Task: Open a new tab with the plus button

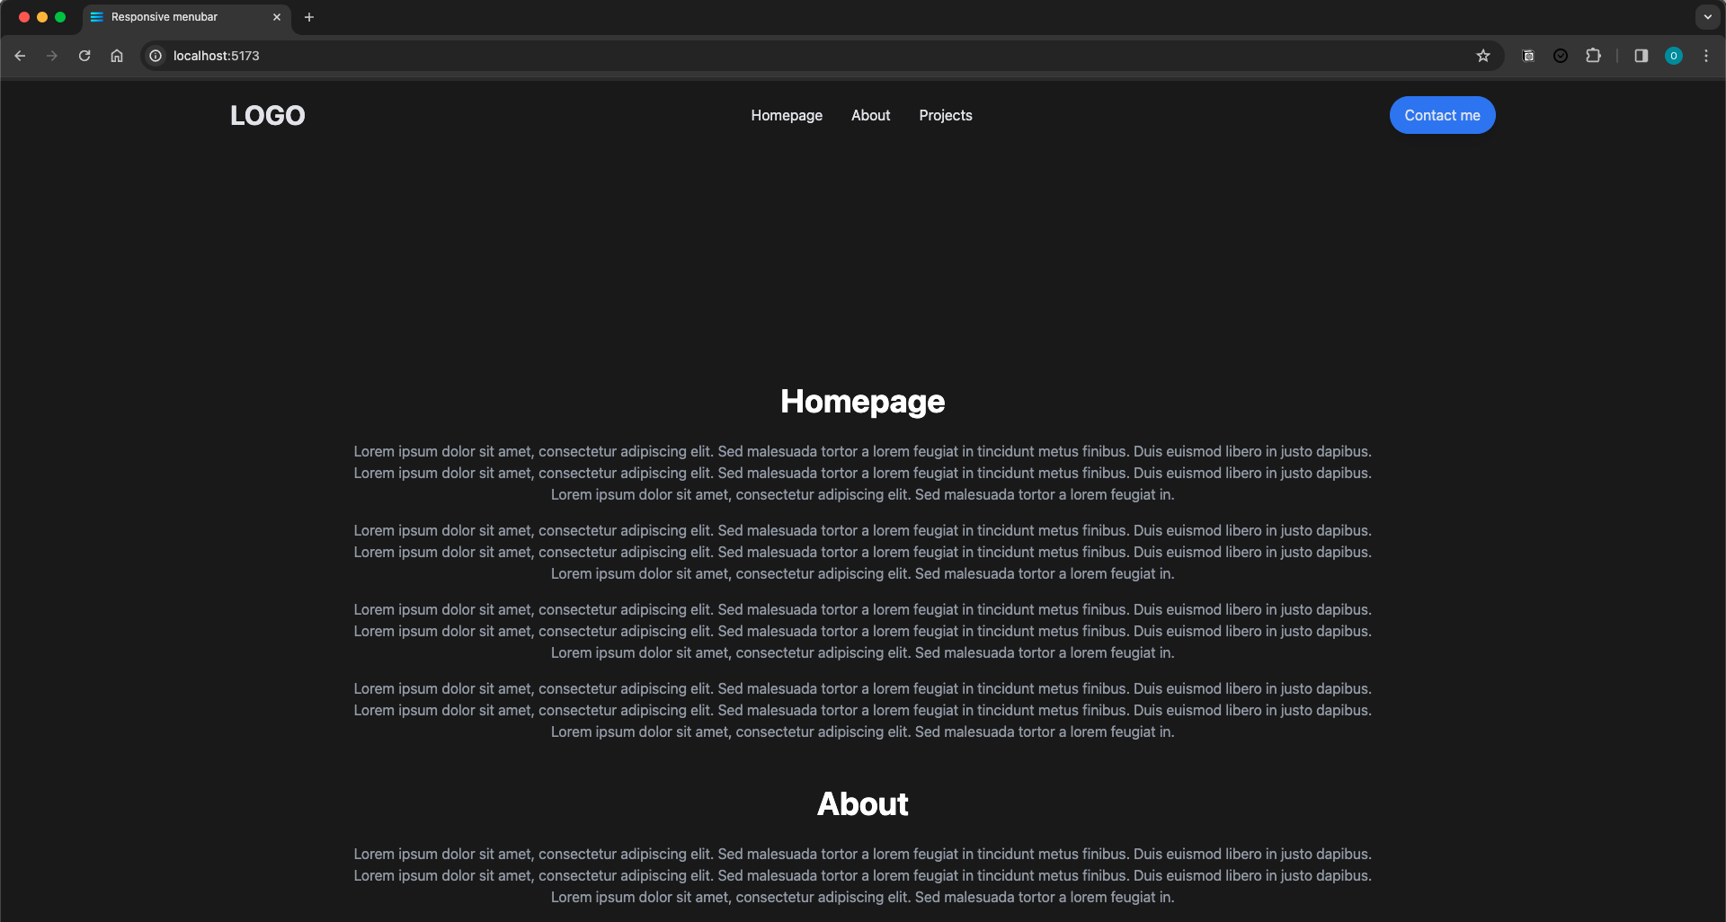Action: coord(309,17)
